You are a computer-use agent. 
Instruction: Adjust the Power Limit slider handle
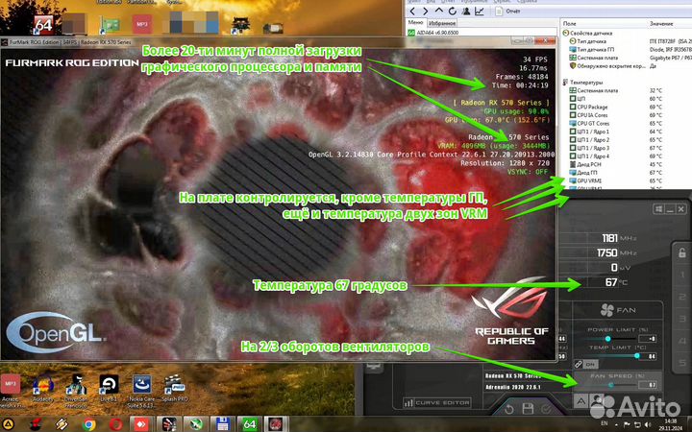coord(607,339)
